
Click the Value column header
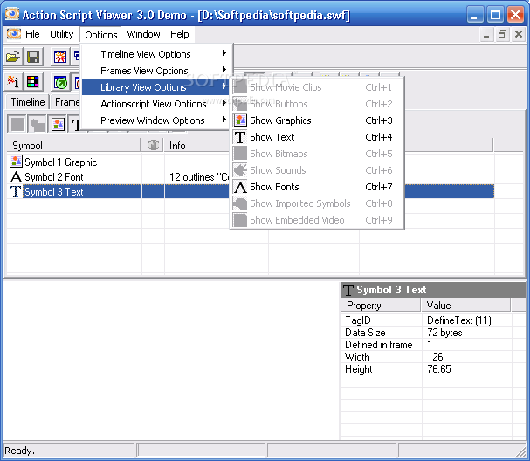[x=466, y=306]
